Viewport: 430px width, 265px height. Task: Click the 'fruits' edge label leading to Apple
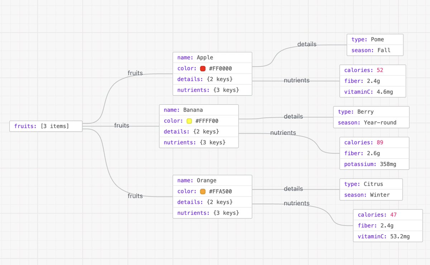pyautogui.click(x=135, y=73)
